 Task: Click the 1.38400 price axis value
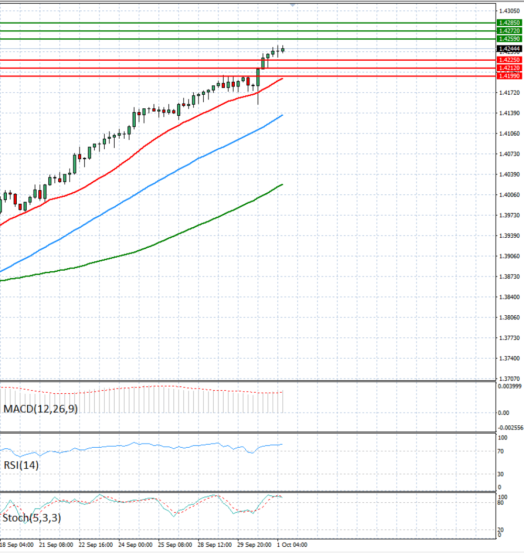[509, 297]
